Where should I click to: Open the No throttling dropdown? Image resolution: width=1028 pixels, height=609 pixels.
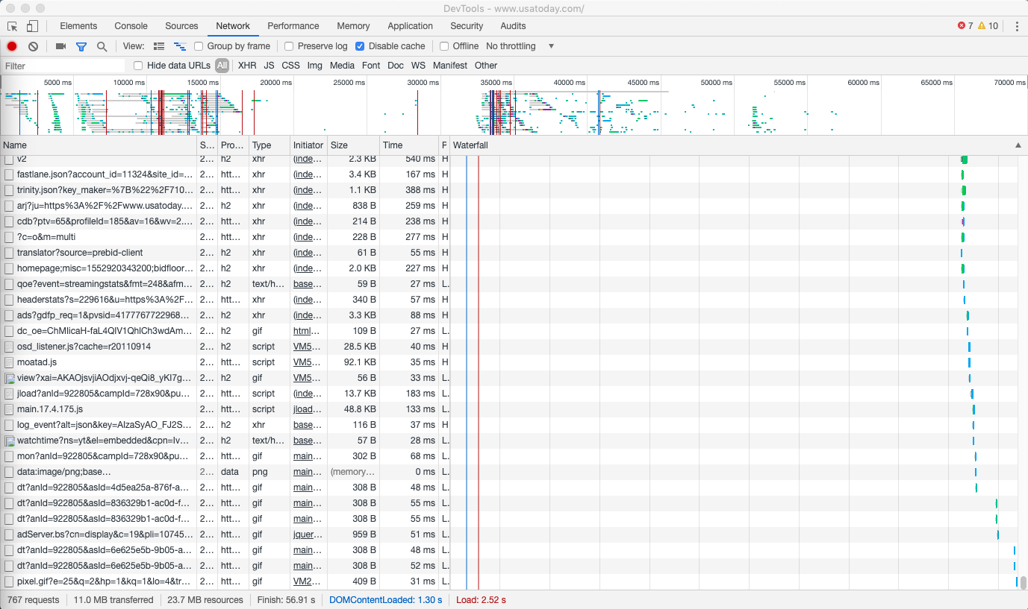(x=520, y=46)
